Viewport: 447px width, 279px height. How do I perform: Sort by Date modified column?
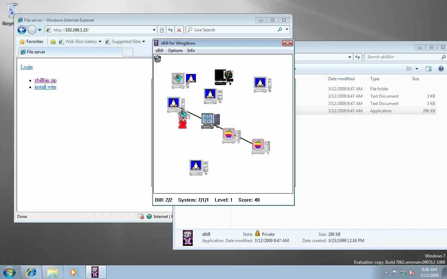341,79
